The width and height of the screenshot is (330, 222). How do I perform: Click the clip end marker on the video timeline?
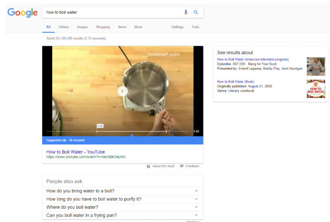[x=166, y=131]
